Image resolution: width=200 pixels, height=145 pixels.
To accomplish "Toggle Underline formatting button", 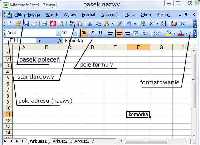I will pos(101,33).
